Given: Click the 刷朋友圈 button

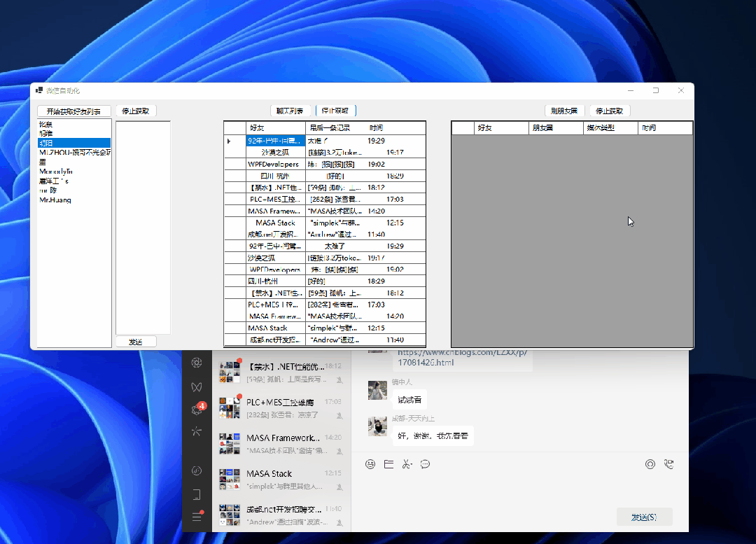Looking at the screenshot, I should click(563, 110).
